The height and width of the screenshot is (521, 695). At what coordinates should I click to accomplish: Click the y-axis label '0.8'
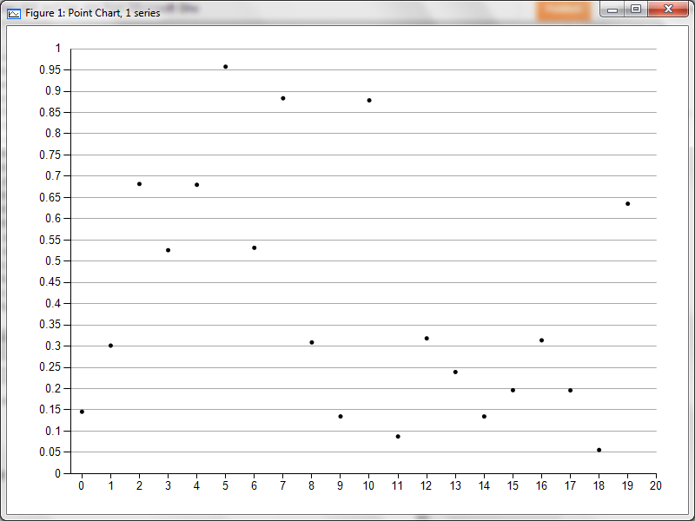53,134
